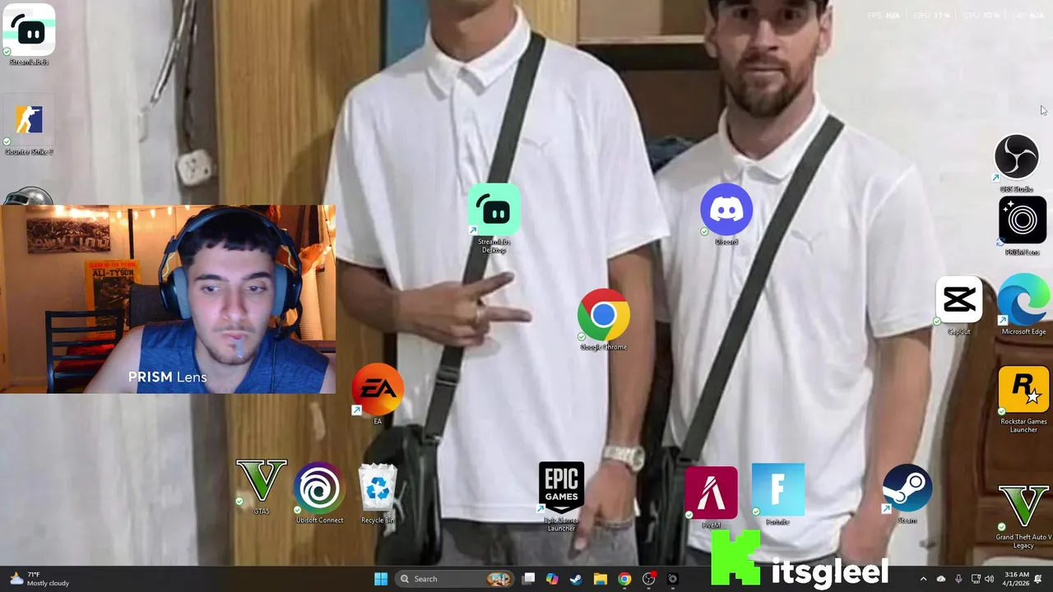The height and width of the screenshot is (592, 1053).
Task: Switch to PRISM Lens in the taskbar
Action: (x=672, y=579)
